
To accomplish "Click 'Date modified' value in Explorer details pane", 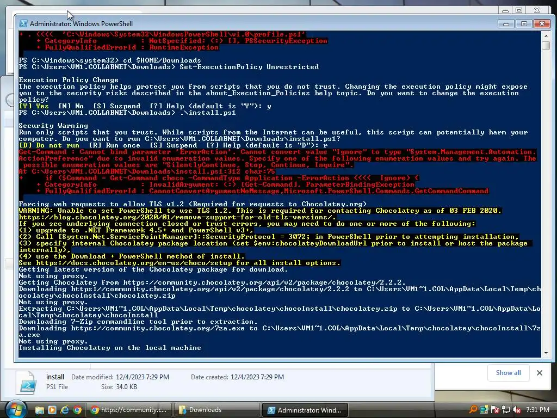I will (143, 377).
